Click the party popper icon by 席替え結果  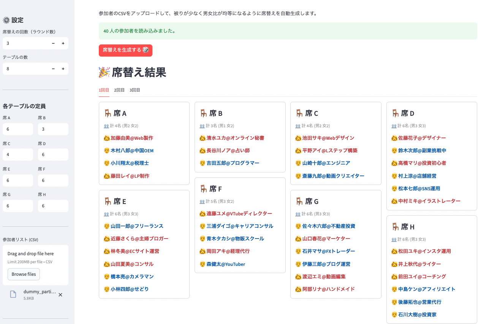[x=104, y=72]
